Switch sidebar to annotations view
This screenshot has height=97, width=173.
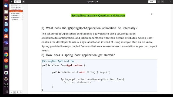point(18,92)
